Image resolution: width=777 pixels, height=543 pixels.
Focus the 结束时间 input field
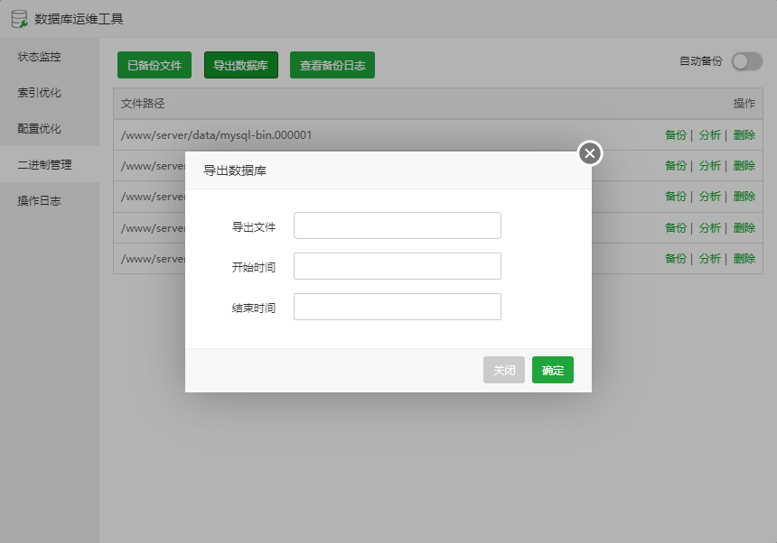click(x=397, y=307)
